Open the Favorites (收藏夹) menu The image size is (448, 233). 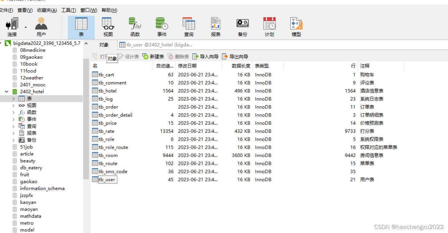coord(47,10)
